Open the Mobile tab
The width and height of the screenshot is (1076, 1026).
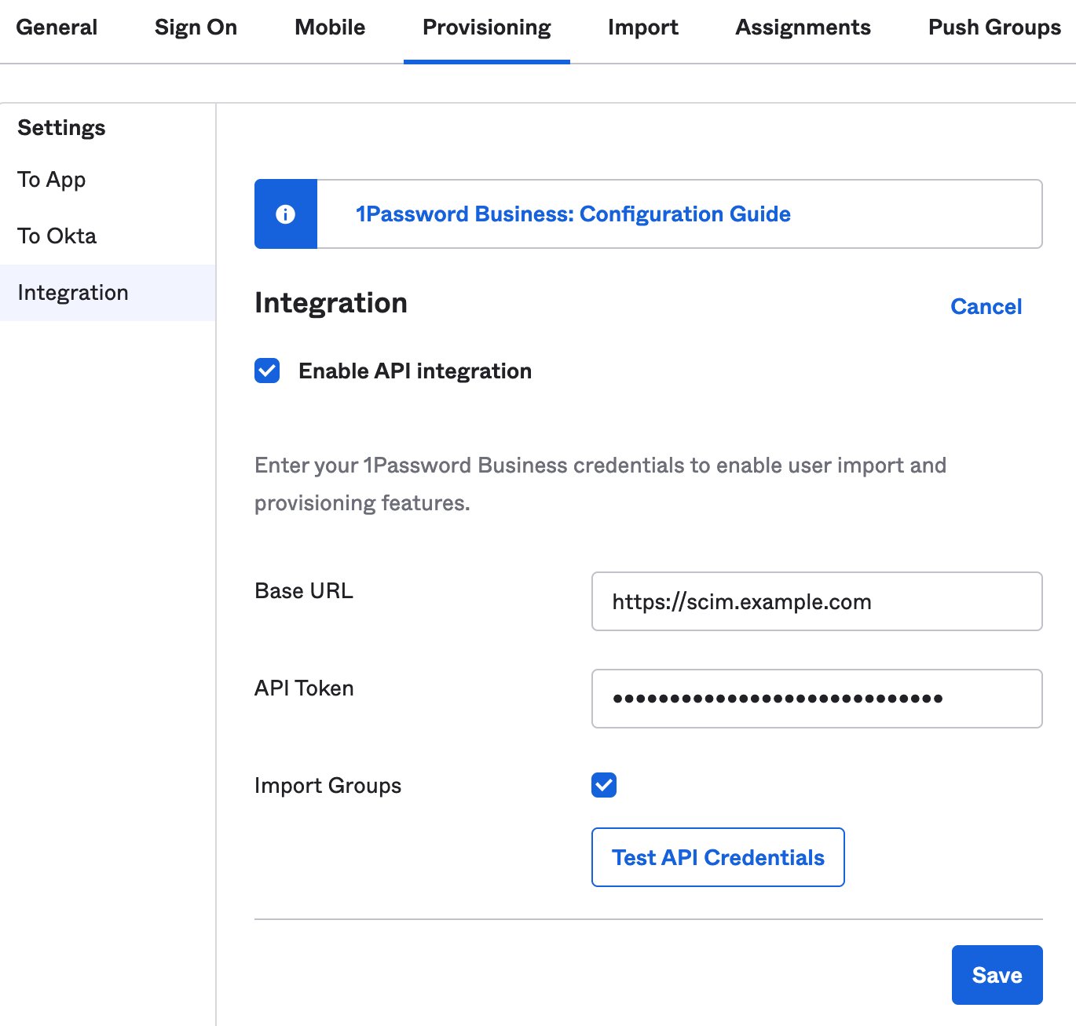(330, 27)
